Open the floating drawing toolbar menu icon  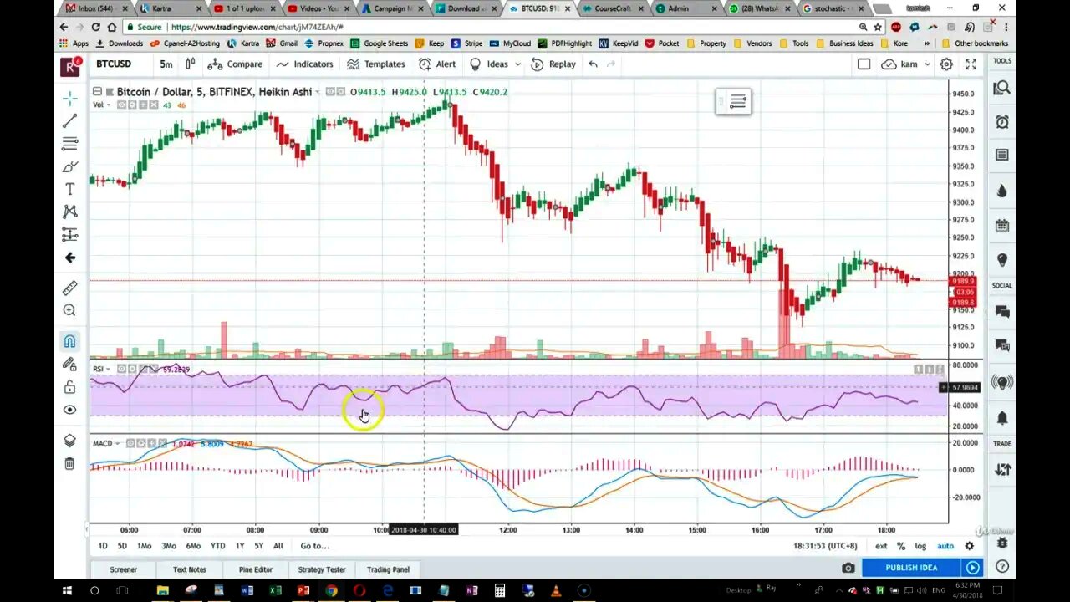737,101
